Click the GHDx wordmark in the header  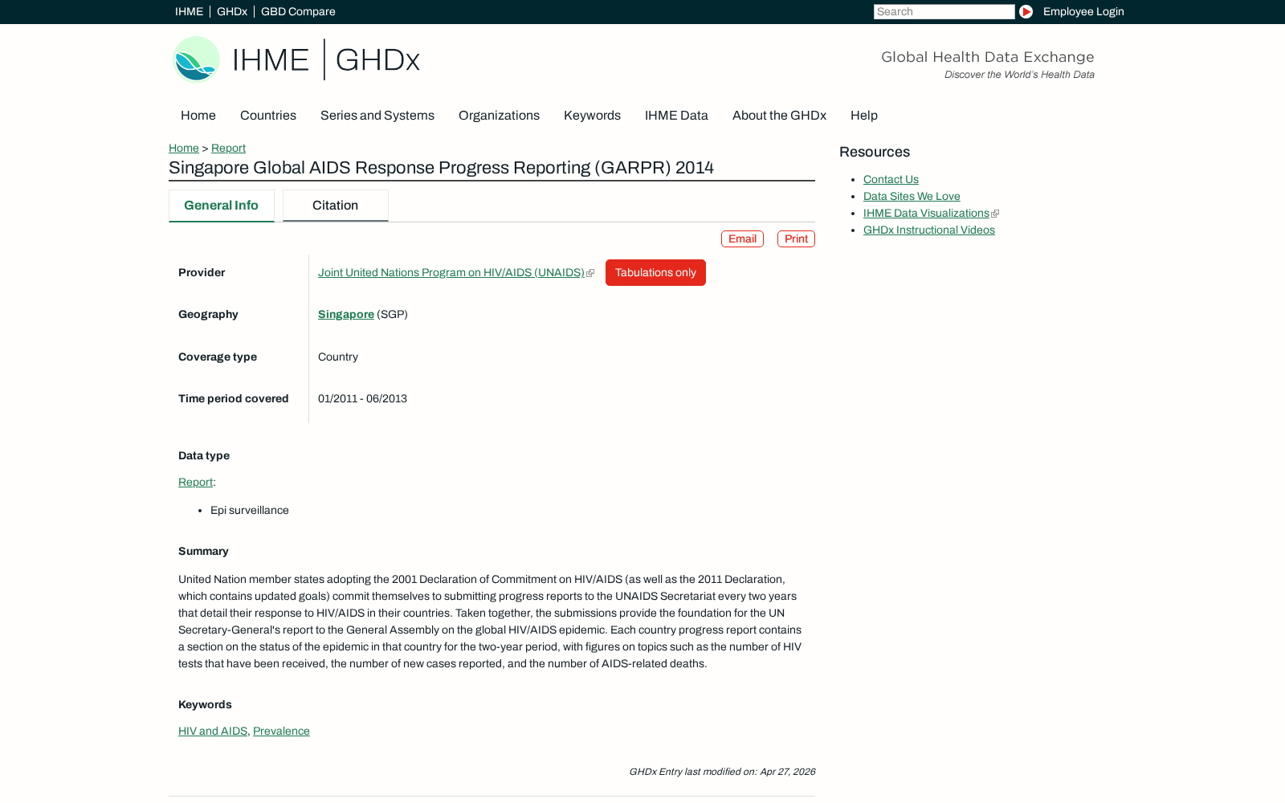(x=377, y=59)
